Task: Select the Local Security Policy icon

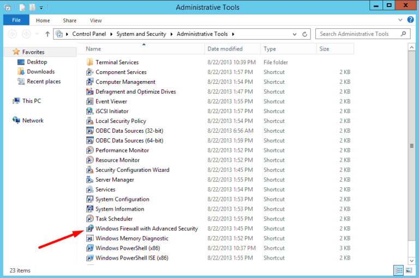Action: click(x=90, y=121)
